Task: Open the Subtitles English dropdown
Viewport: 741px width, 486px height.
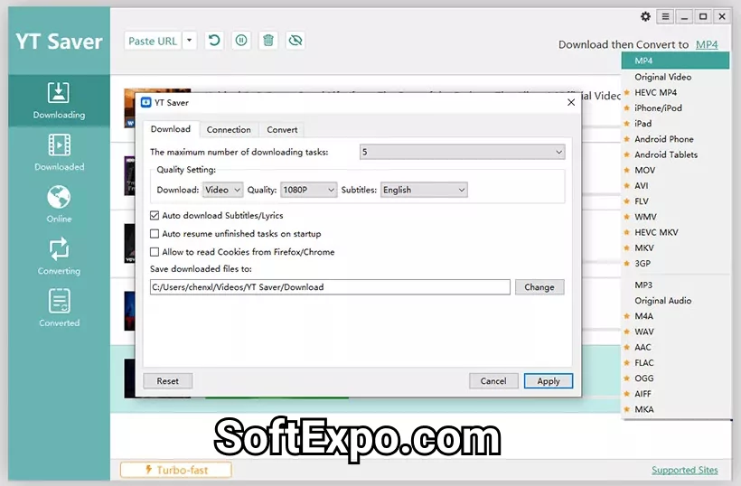Action: point(424,190)
